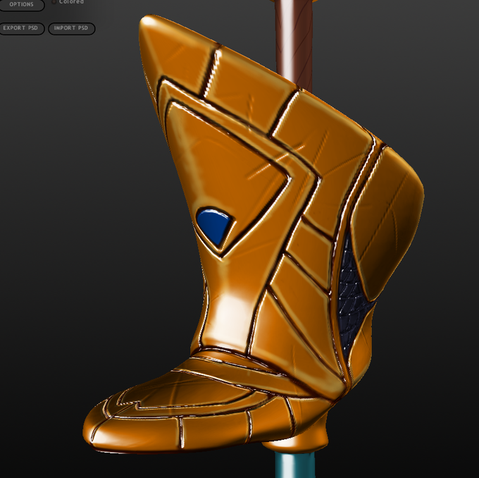Click the boot's heel block
The width and height of the screenshot is (479, 478).
pyautogui.click(x=309, y=427)
